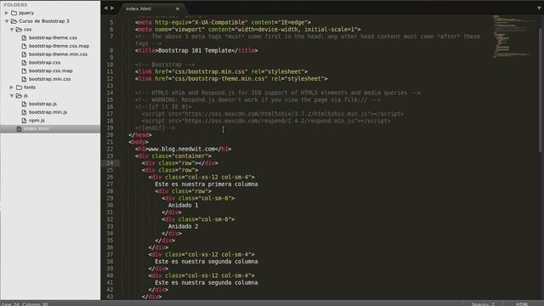
Task: Click file icon beside bootstrap.js
Action: (x=24, y=104)
